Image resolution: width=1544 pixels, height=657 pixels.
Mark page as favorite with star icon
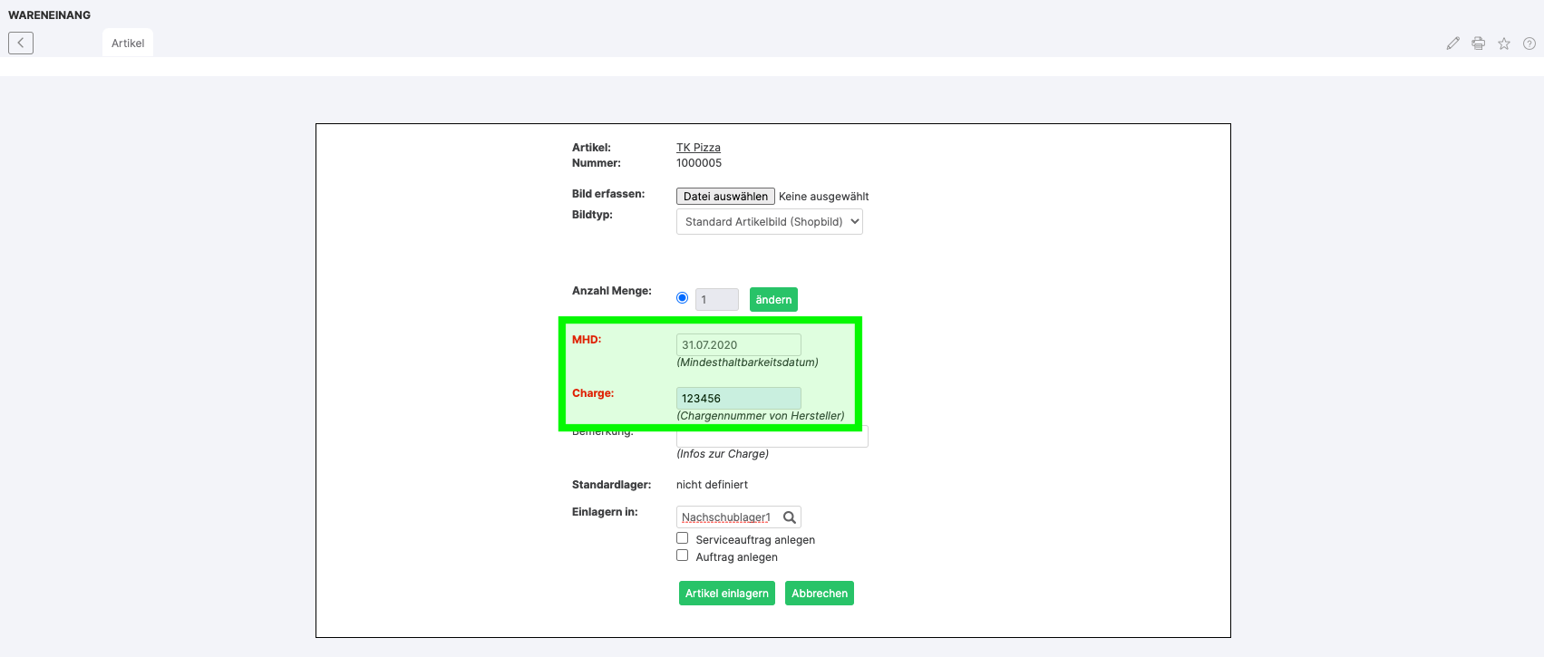[1503, 43]
